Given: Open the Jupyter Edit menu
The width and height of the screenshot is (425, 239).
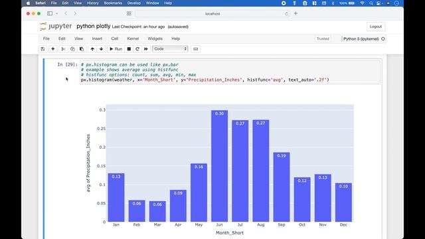Looking at the screenshot, I should [x=62, y=39].
